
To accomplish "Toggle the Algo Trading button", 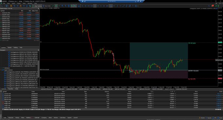I will click(37, 6).
